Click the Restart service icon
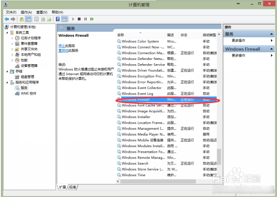277x197 pixels. click(92, 19)
